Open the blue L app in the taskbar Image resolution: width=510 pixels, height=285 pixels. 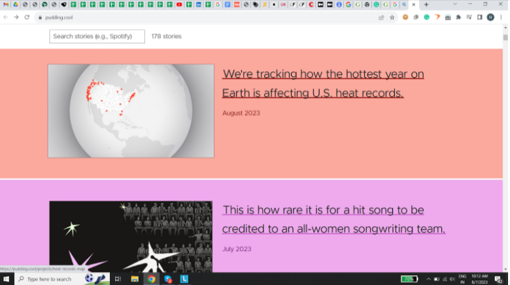(x=184, y=279)
